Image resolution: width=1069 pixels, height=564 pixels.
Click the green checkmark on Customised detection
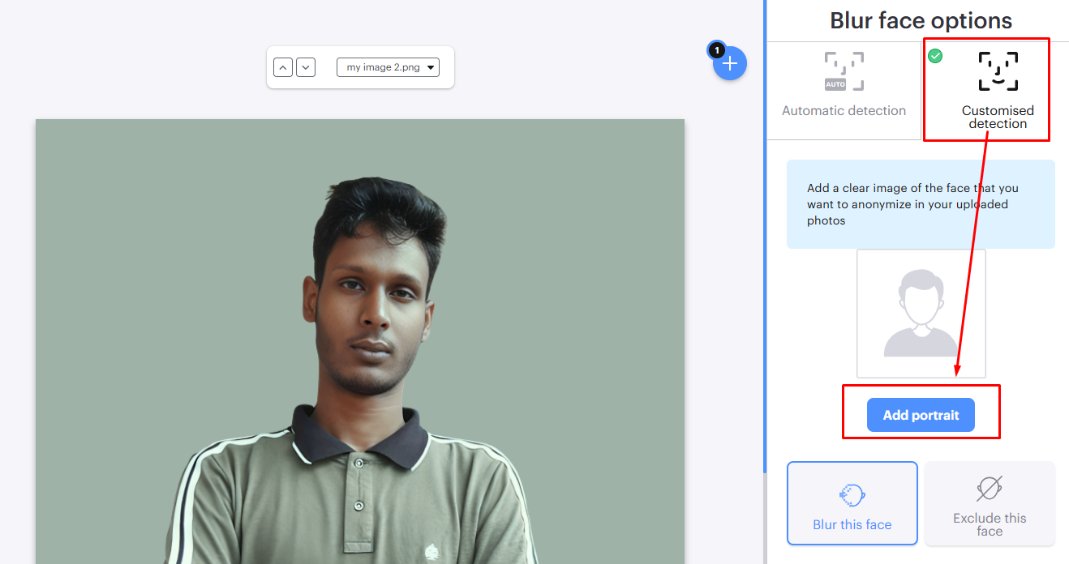point(935,56)
